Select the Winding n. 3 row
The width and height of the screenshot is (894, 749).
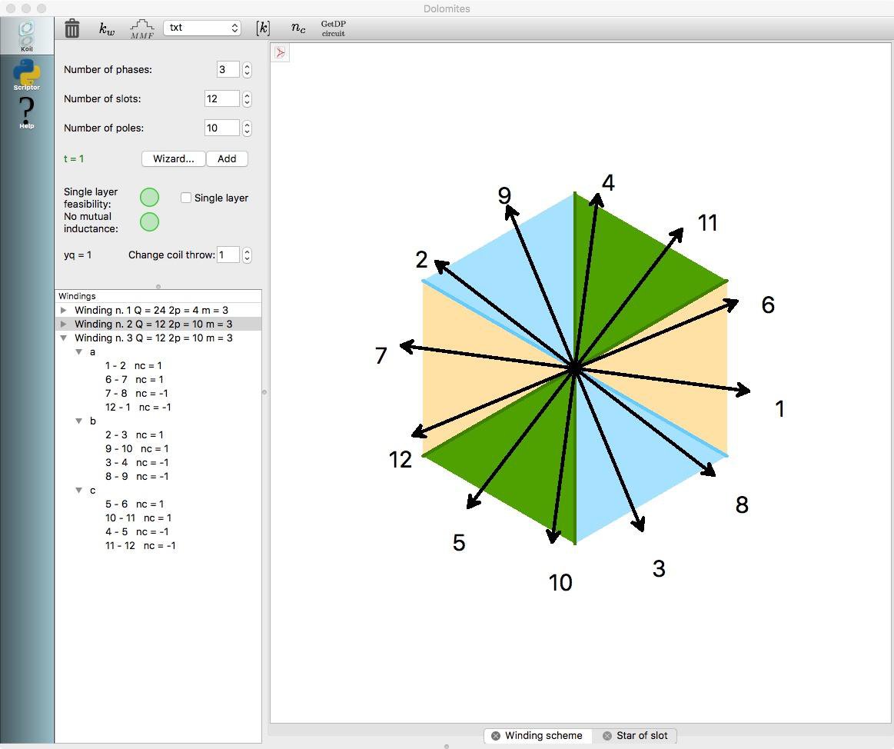pyautogui.click(x=158, y=338)
